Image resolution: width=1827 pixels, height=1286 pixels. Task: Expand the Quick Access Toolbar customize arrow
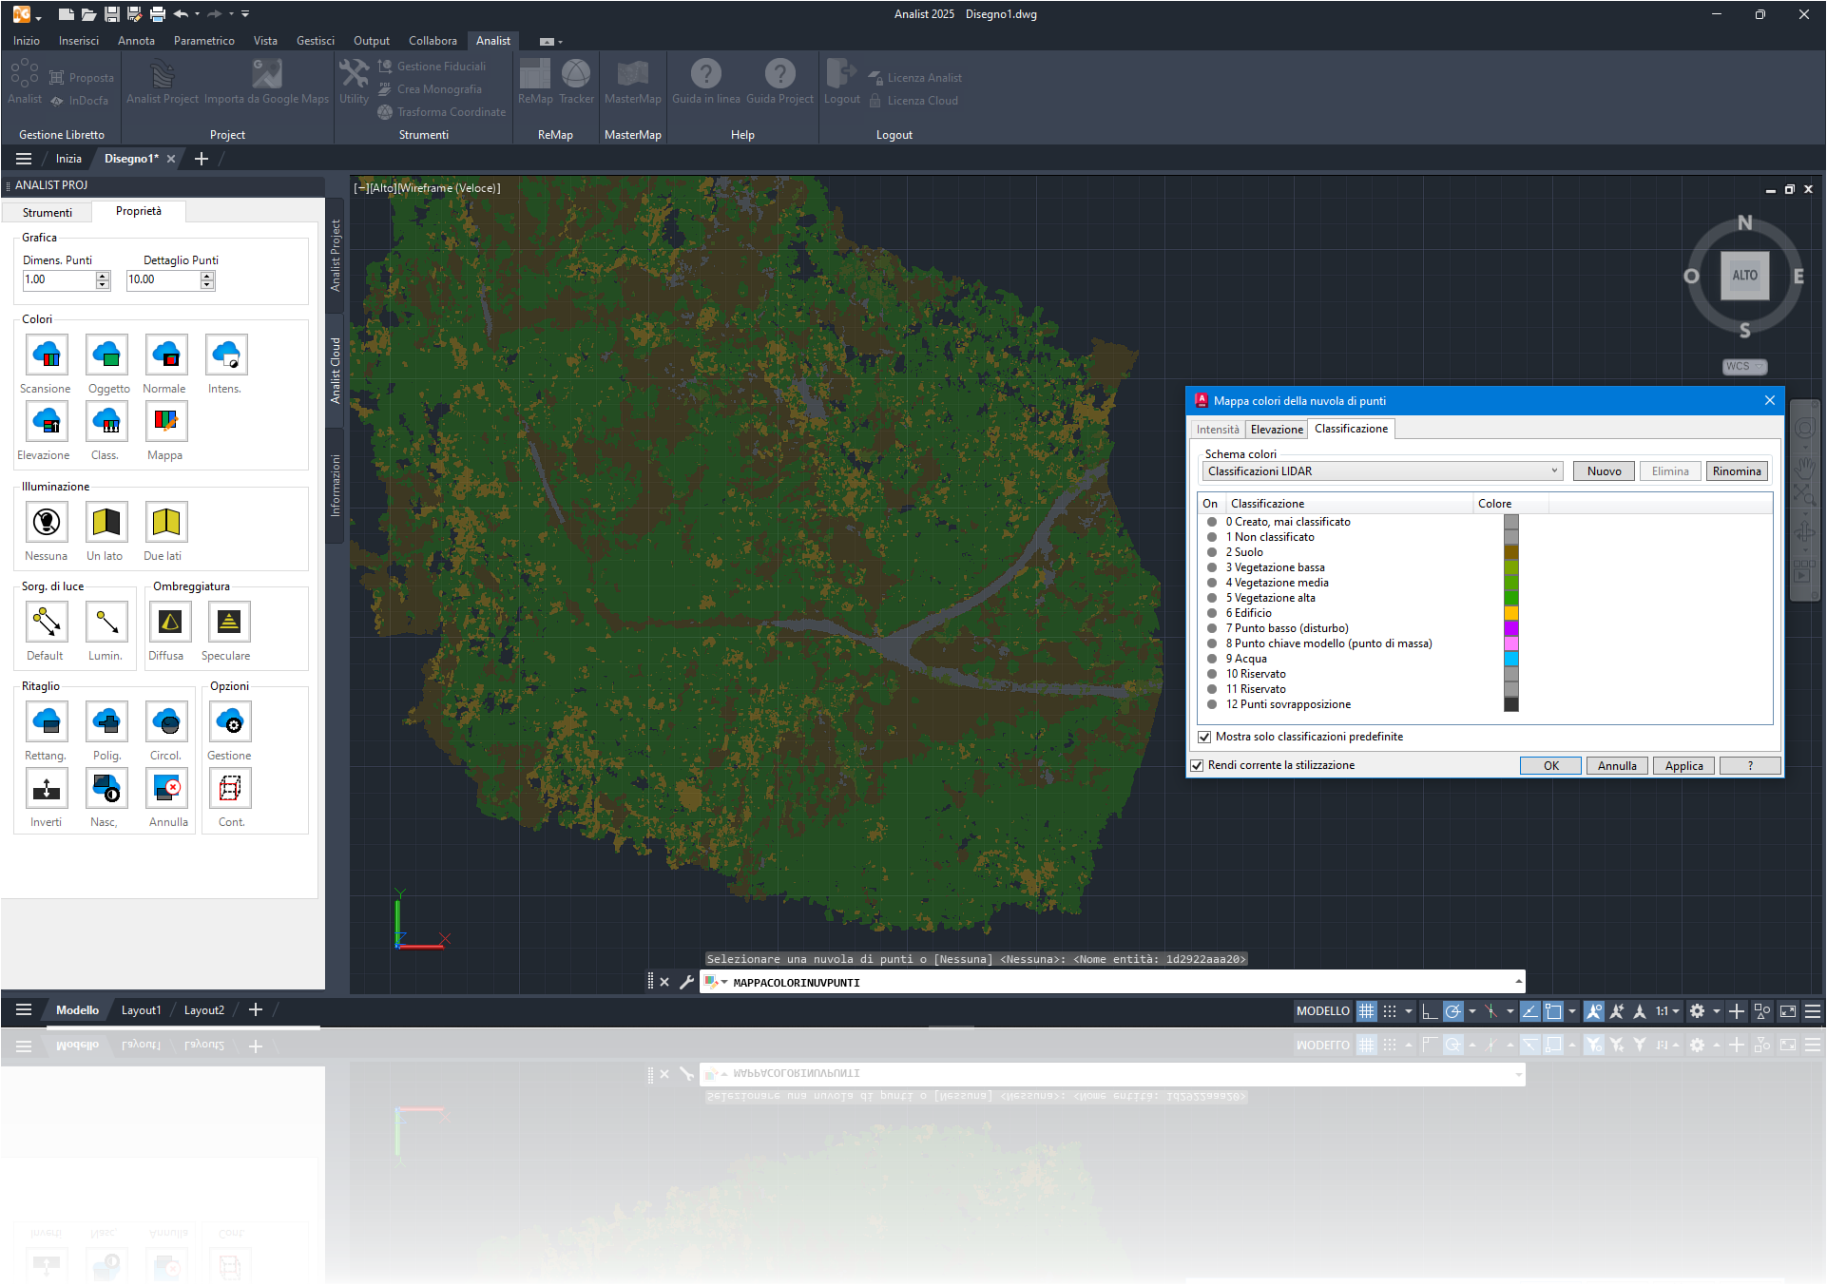pos(245,14)
